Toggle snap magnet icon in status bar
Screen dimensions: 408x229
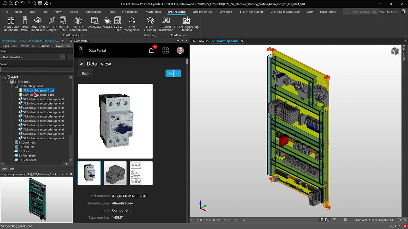pos(322,220)
